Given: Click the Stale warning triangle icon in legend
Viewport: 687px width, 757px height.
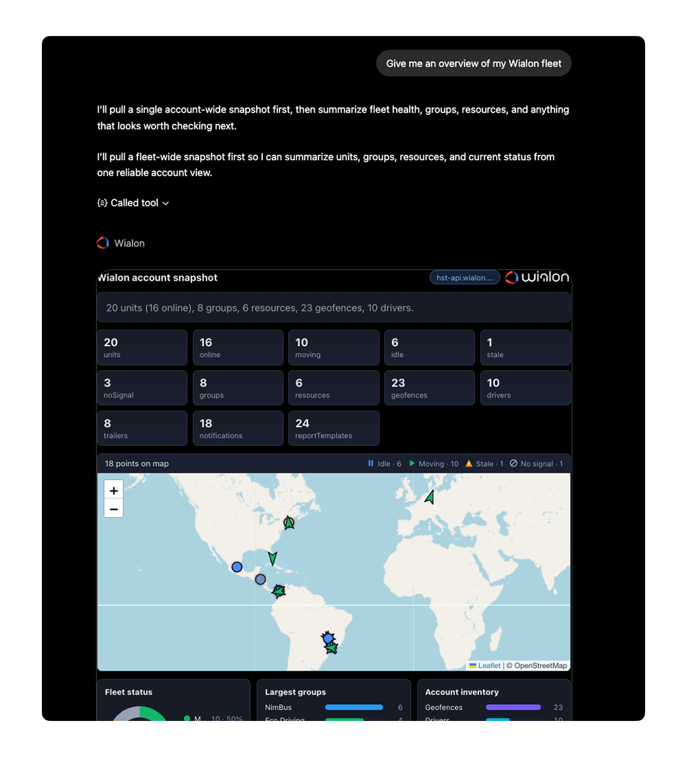Looking at the screenshot, I should pos(469,463).
